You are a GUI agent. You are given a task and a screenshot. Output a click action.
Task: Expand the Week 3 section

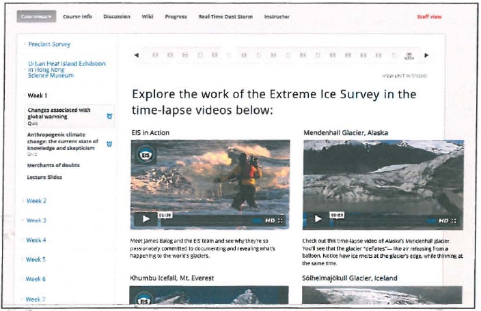point(36,220)
